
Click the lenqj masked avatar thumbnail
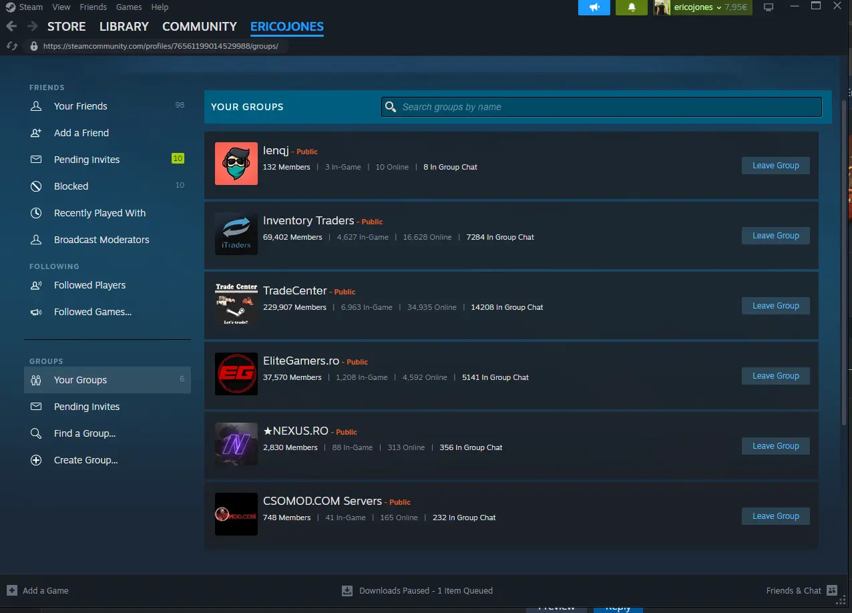click(x=236, y=164)
